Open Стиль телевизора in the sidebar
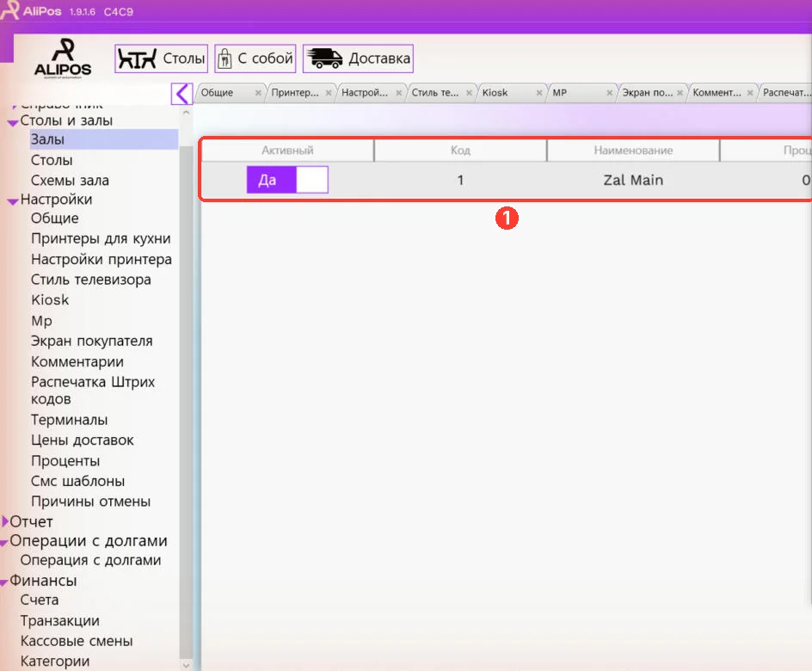Image resolution: width=812 pixels, height=671 pixels. pyautogui.click(x=91, y=280)
